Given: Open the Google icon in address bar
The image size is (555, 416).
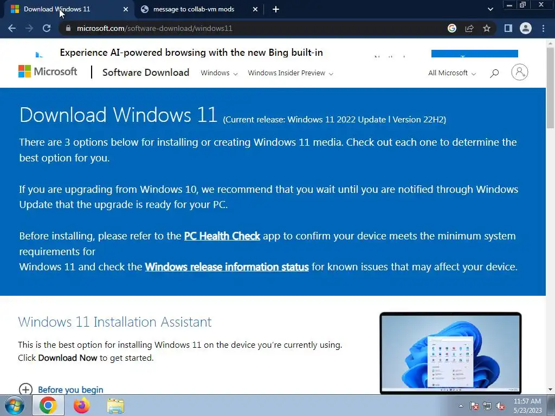Looking at the screenshot, I should click(x=452, y=28).
